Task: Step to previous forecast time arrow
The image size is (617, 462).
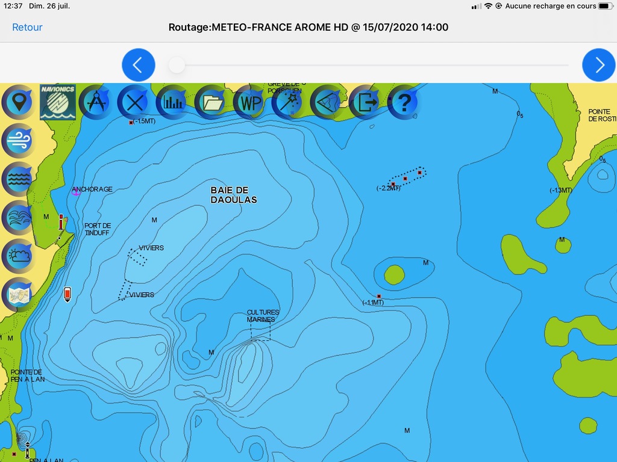Action: pos(139,65)
